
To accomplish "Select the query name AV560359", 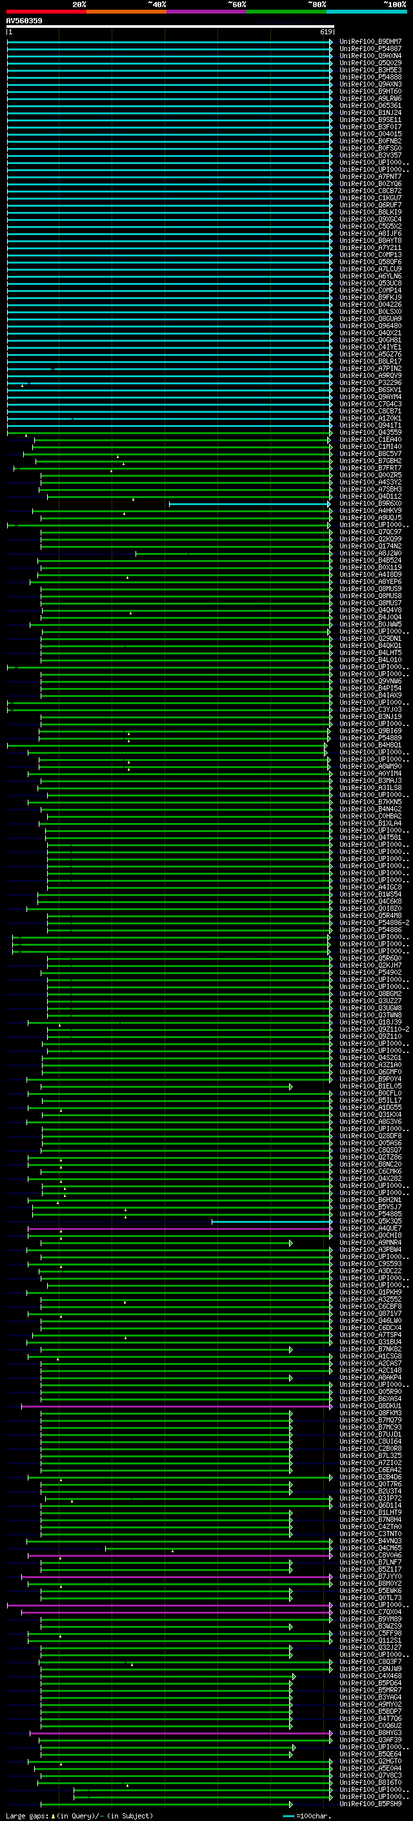I will pos(24,21).
